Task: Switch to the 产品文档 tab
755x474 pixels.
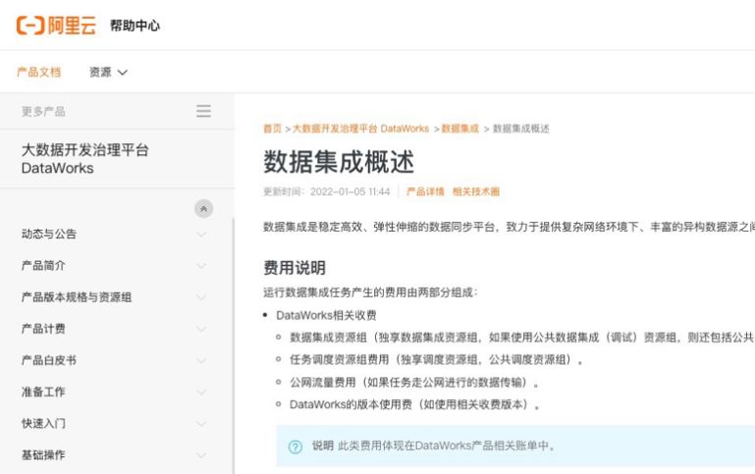Action: click(x=39, y=73)
